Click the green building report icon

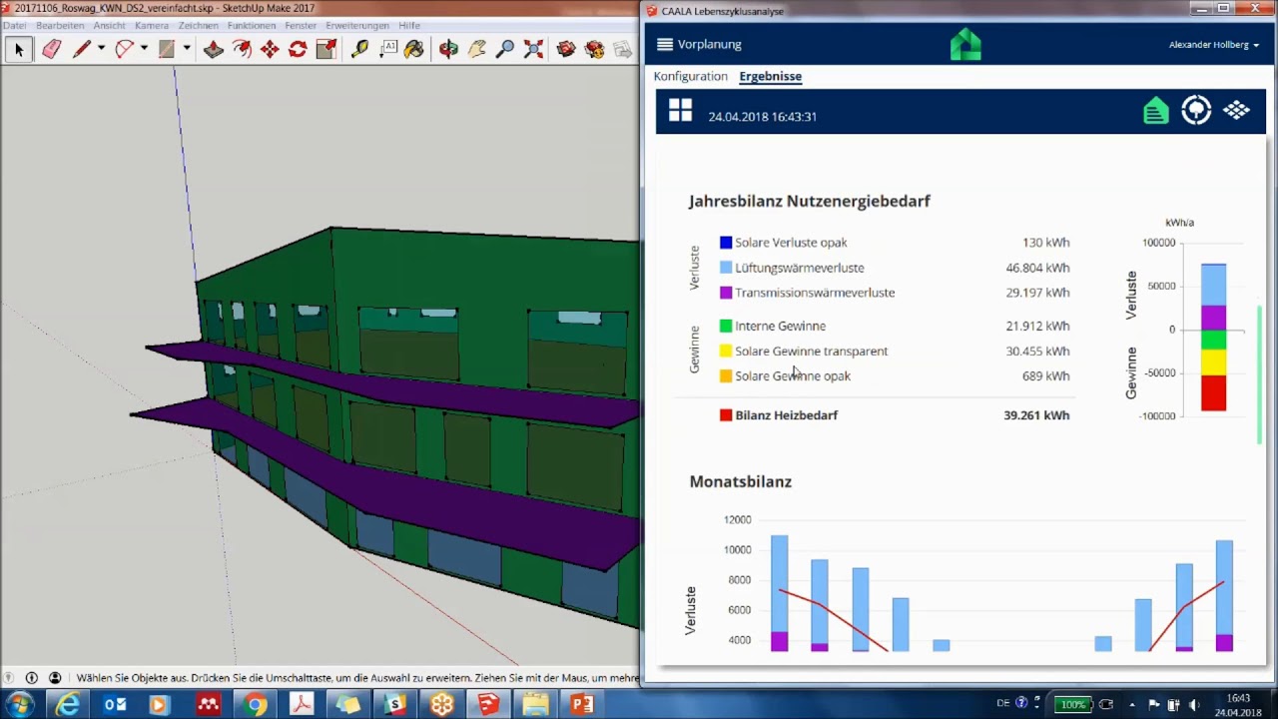click(x=1155, y=111)
